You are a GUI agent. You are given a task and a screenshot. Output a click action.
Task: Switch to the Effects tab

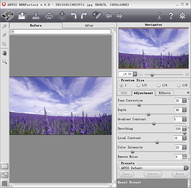[x=165, y=93]
